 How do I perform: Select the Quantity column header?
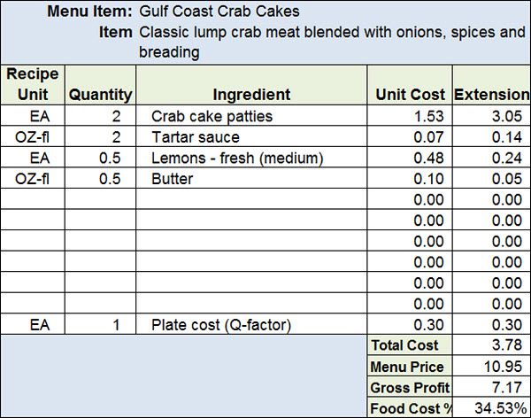(x=101, y=94)
